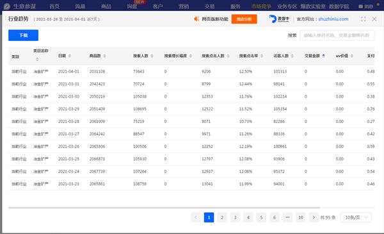
Task: Select the 2021-03-30 date cell
Action: [68, 96]
